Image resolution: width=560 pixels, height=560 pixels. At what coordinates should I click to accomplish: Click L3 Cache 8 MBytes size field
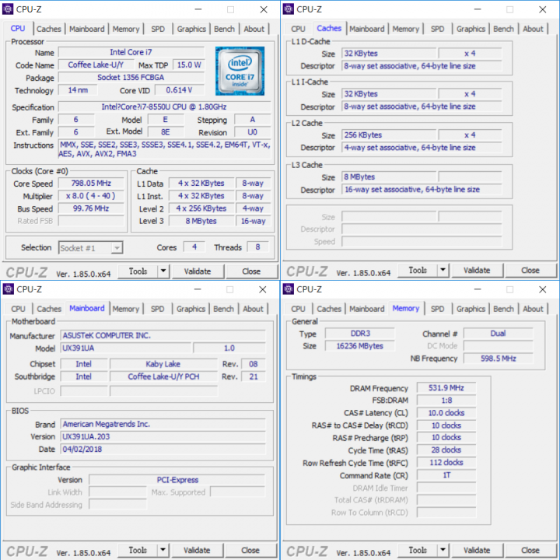tap(389, 177)
